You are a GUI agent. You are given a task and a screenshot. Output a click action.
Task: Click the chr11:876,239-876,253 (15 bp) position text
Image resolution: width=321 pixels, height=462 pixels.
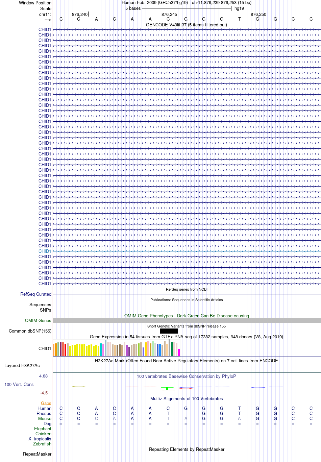click(222, 3)
